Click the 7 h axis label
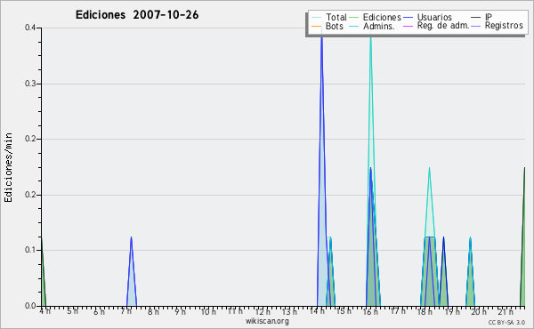 pyautogui.click(x=126, y=311)
